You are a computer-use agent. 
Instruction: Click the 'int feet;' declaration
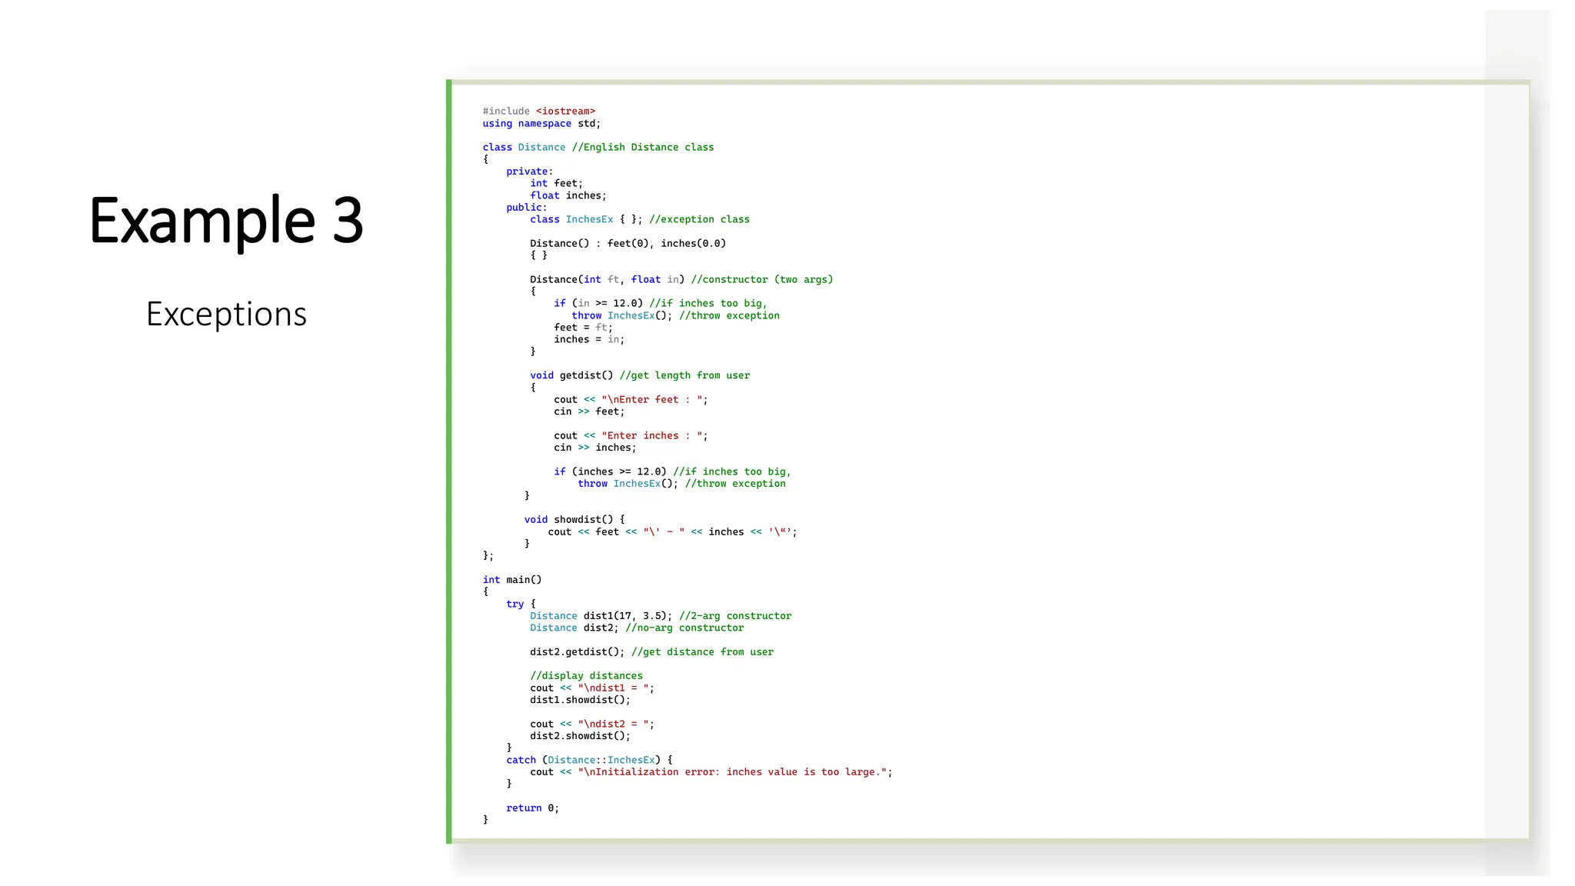556,183
